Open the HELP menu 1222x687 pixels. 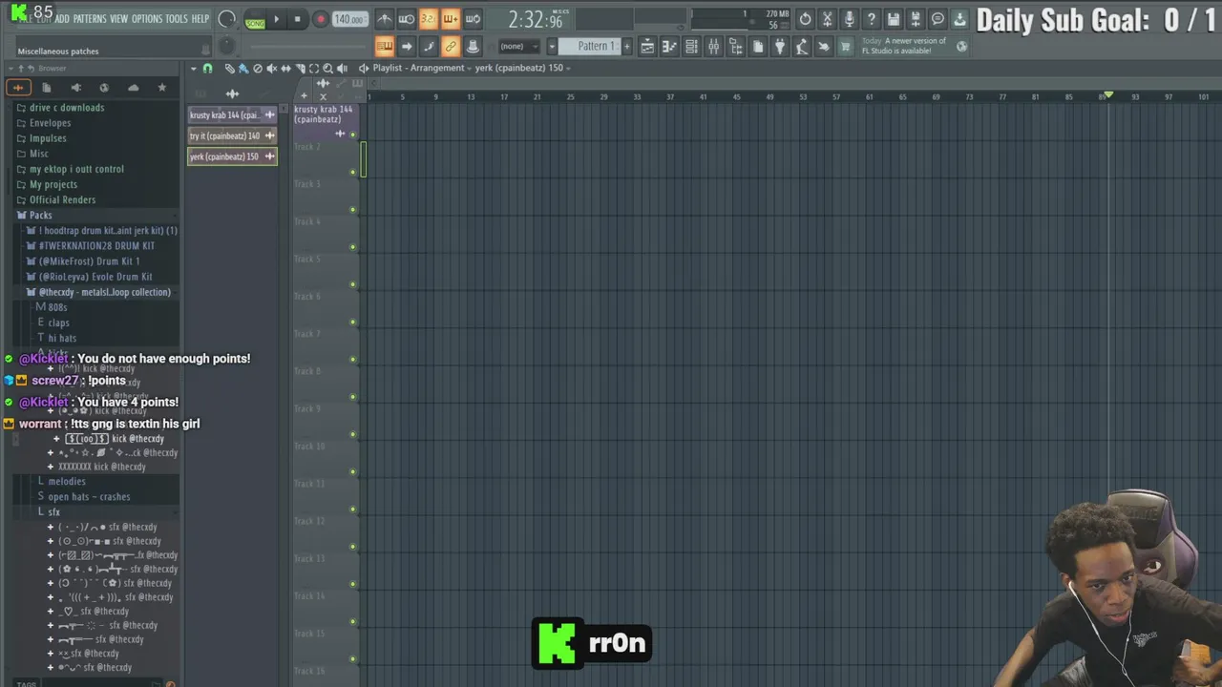[200, 19]
